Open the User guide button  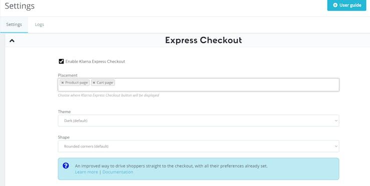click(x=346, y=5)
